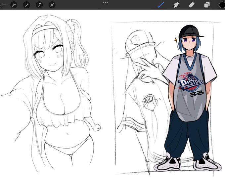Viewport: 225px width, 183px height.
Task: Open the Actions wrench menu
Action: tap(14, 5)
